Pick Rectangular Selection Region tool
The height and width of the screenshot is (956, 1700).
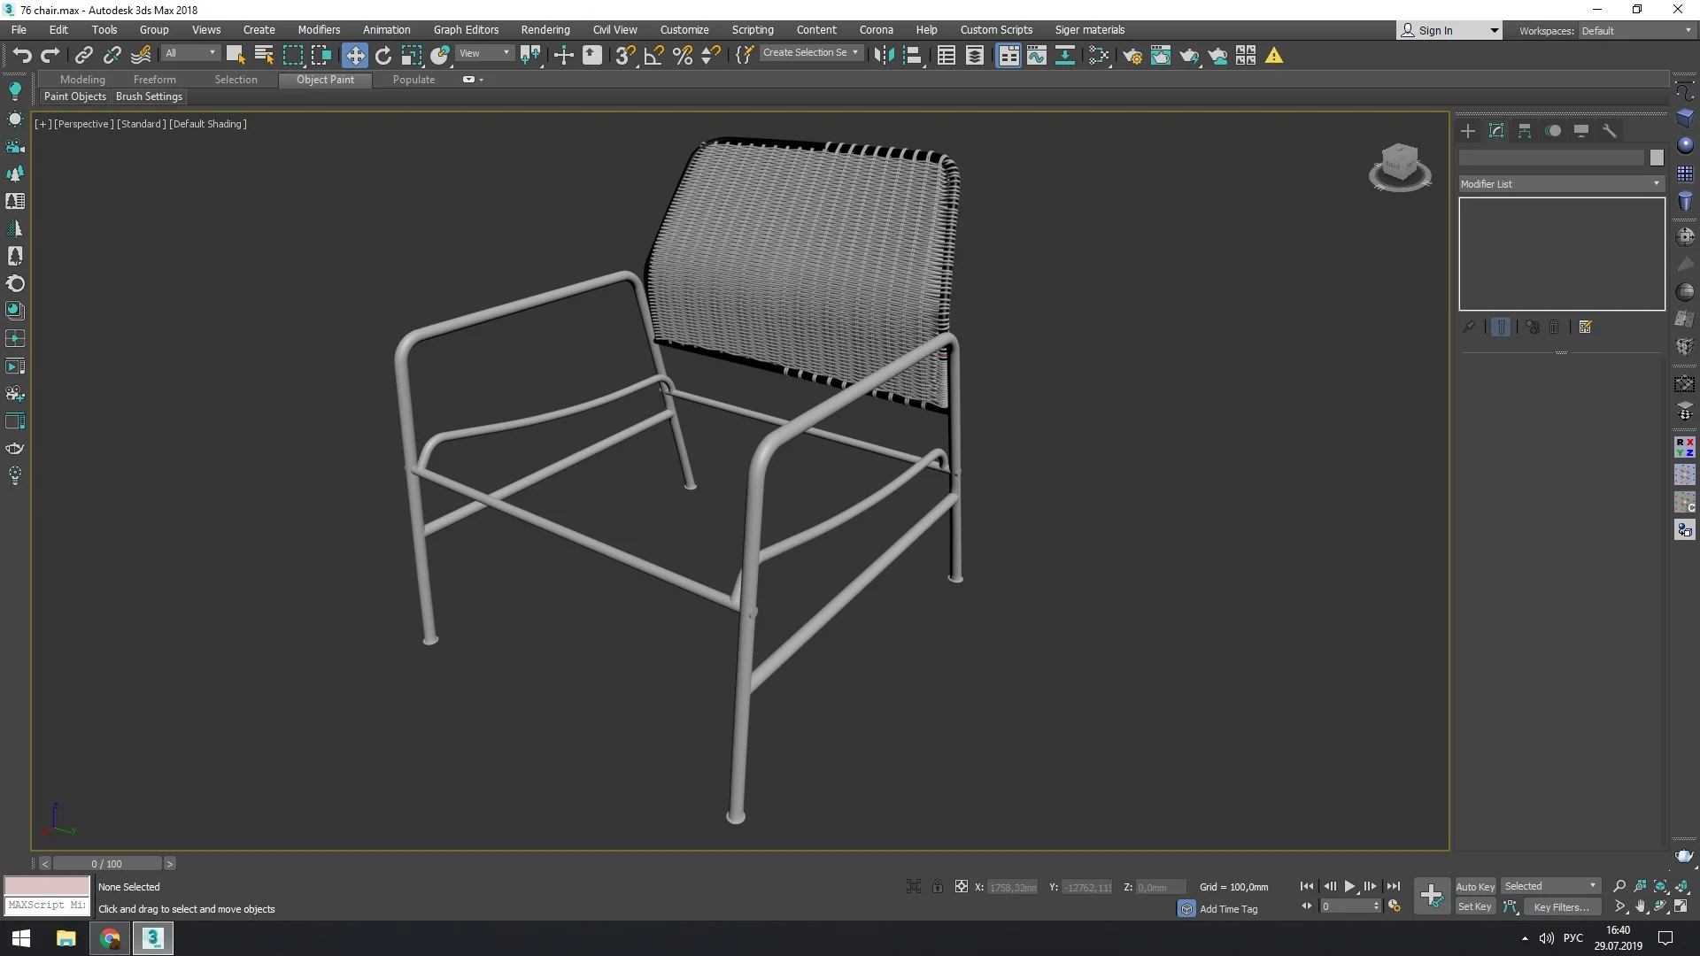coord(292,56)
